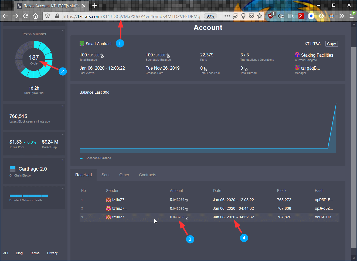The width and height of the screenshot is (357, 261).
Task: Save page to Pocket
Action: click(251, 16)
